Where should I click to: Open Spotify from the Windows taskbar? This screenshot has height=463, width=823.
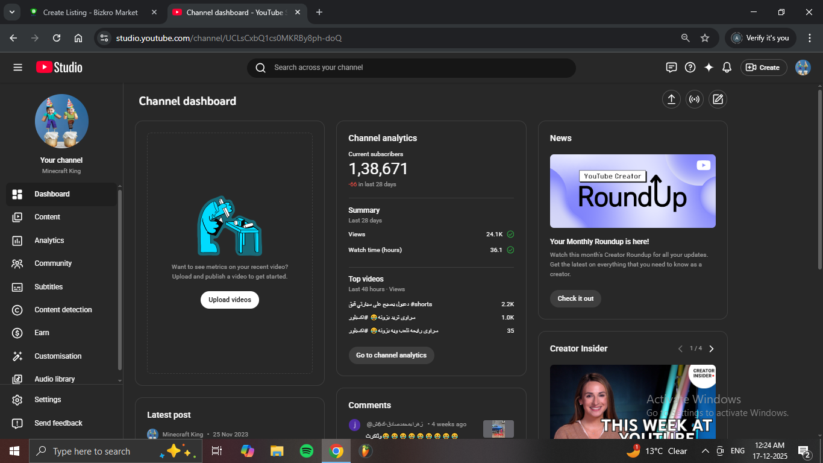click(x=306, y=451)
